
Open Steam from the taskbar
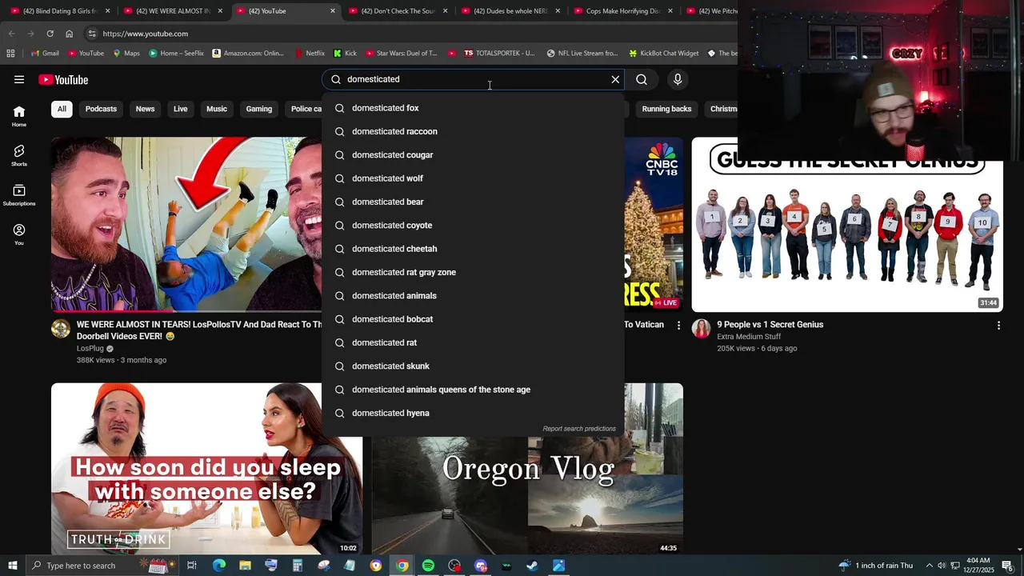point(532,566)
